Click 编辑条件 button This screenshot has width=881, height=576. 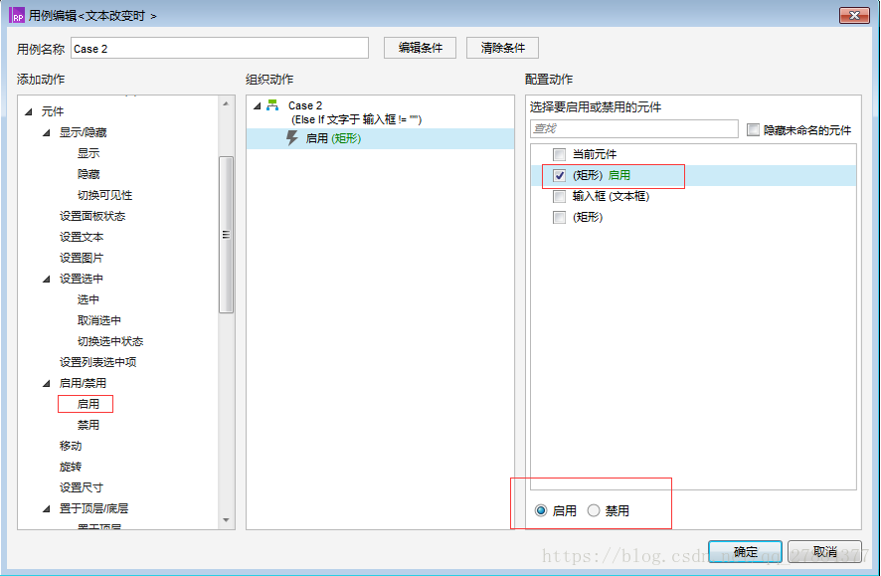point(420,48)
